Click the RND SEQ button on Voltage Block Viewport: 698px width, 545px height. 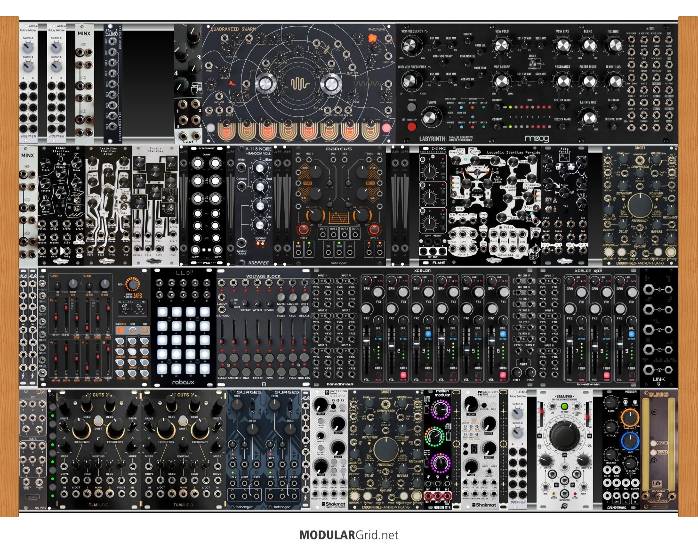305,371
